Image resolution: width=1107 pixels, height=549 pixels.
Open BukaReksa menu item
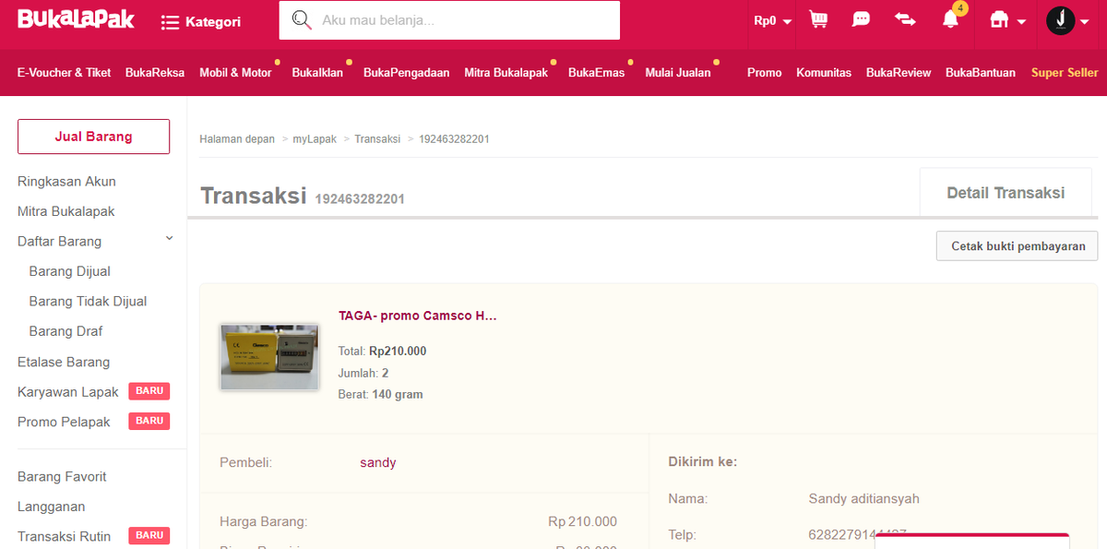point(155,72)
